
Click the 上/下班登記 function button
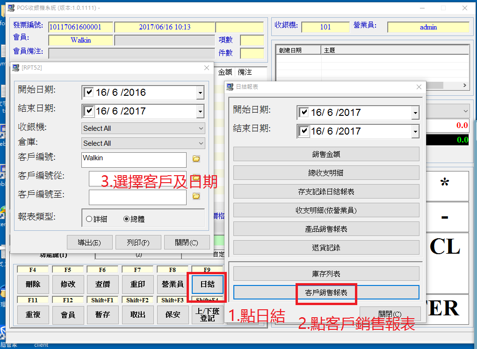[x=208, y=314]
